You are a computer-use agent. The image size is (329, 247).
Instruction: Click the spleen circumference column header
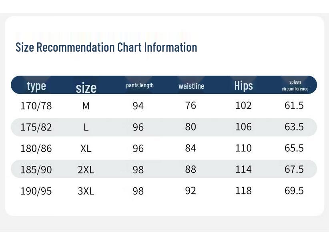coord(295,85)
